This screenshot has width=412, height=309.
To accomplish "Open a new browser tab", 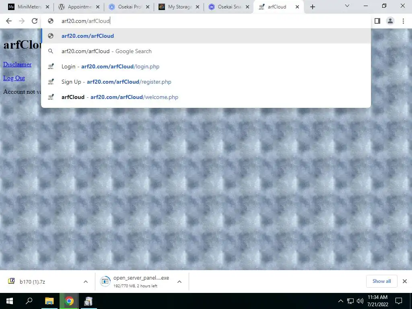I will click(x=312, y=7).
